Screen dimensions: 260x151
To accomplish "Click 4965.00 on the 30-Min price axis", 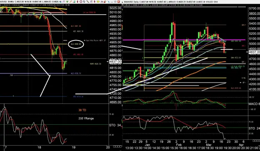I will tap(115, 25).
